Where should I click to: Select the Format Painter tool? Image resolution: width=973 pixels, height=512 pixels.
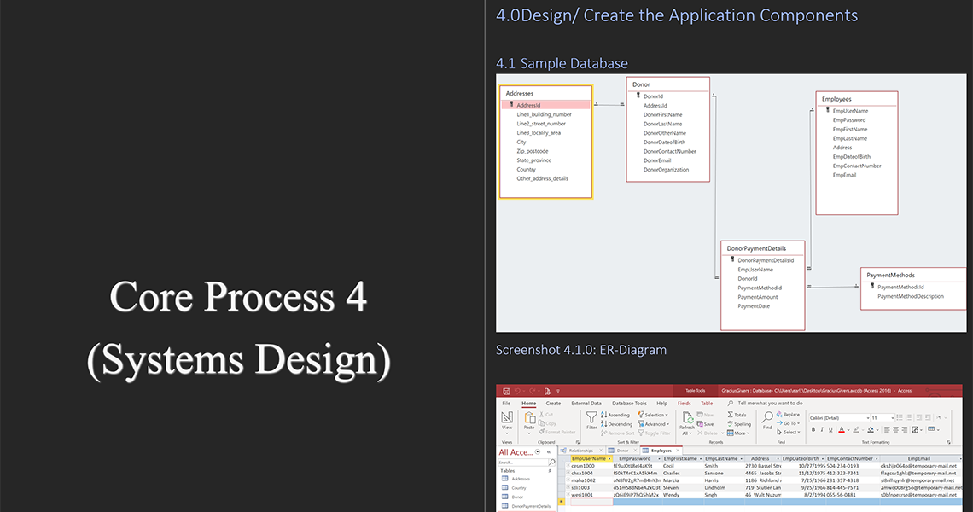point(557,432)
